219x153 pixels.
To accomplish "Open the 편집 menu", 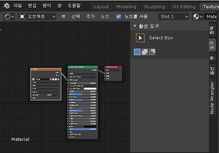I will click(x=32, y=6).
